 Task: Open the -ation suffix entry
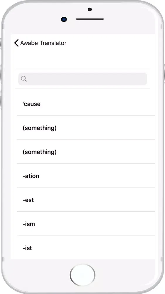click(x=86, y=176)
